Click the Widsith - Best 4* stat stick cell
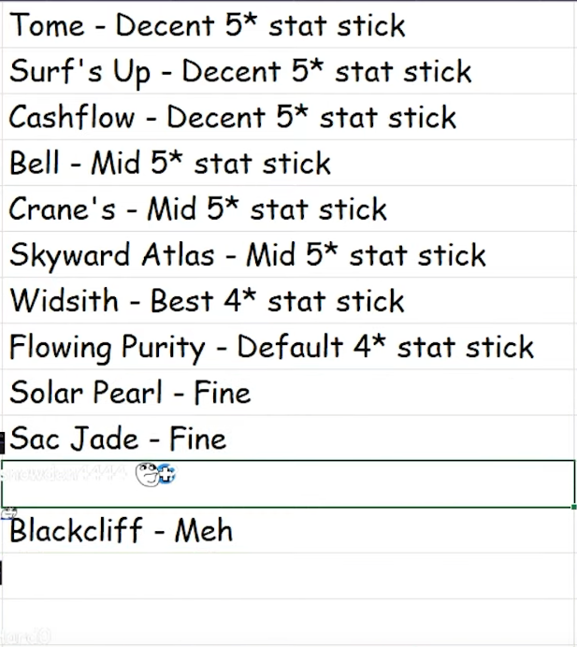The image size is (577, 647). click(x=289, y=300)
